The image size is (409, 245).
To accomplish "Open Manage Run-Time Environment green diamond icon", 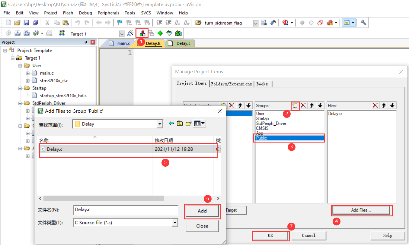I will [160, 33].
